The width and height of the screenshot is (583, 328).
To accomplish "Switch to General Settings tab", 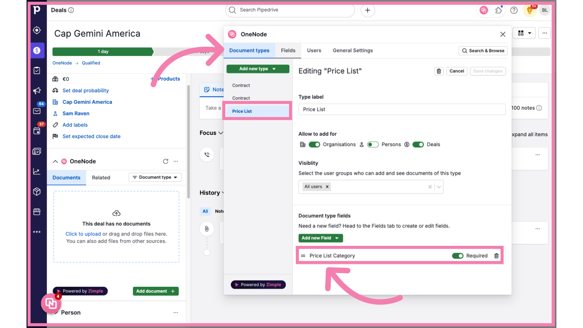I will click(x=353, y=50).
